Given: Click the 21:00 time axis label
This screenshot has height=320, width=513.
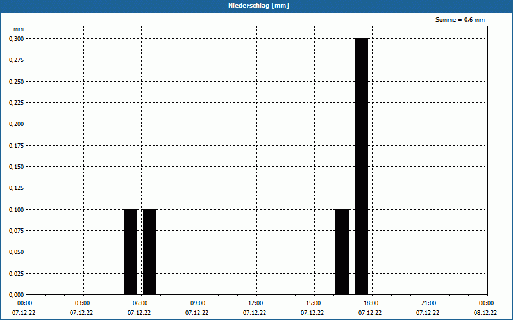Looking at the screenshot, I should tap(428, 303).
